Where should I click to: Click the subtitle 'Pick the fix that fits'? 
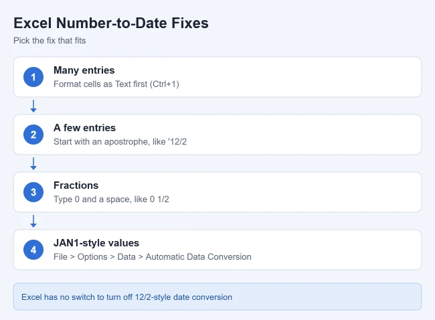click(x=50, y=41)
